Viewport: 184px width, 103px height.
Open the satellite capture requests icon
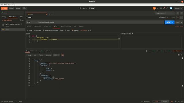pos(158,8)
